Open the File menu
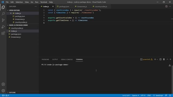This screenshot has height=97, width=173. coord(7,2)
